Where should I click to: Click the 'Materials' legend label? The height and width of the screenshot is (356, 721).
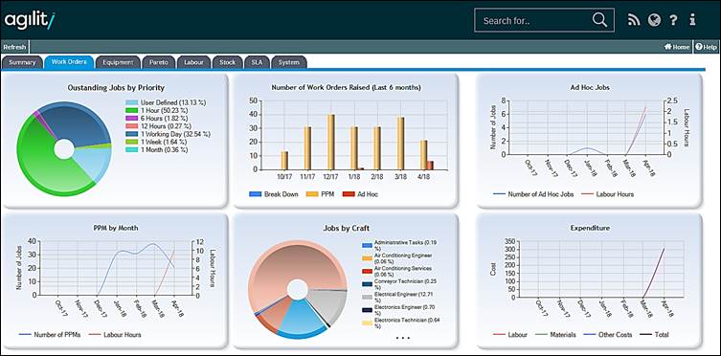[563, 335]
